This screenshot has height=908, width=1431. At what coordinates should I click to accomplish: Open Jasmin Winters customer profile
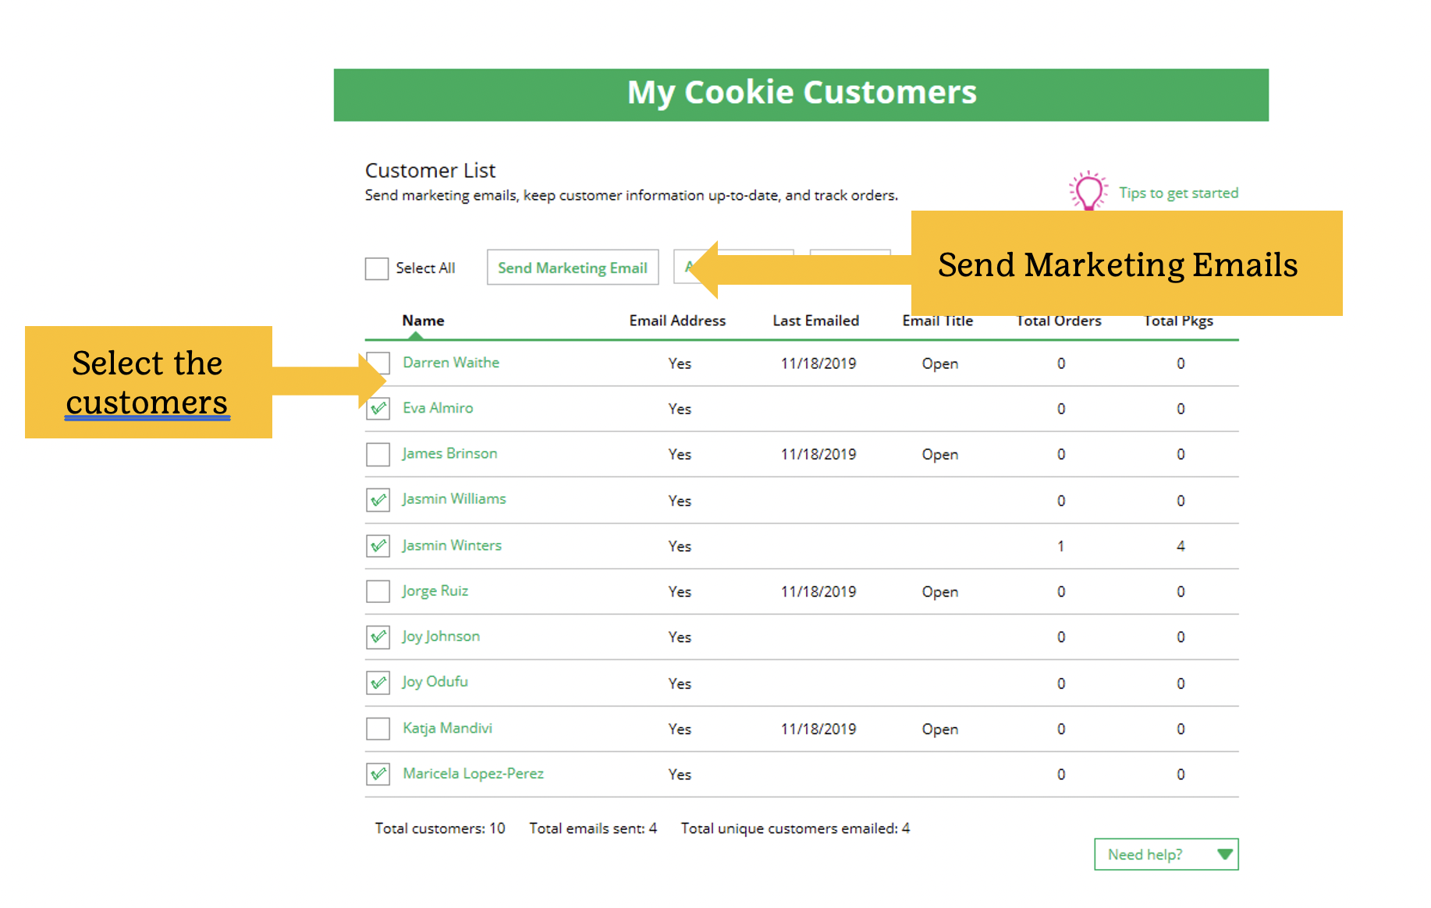(x=452, y=545)
